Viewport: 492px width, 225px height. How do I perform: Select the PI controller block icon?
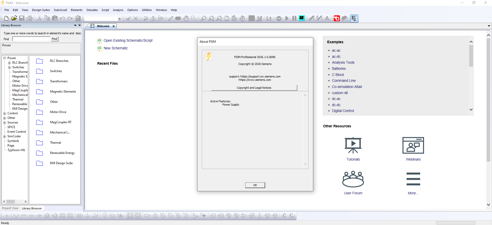pos(221,216)
